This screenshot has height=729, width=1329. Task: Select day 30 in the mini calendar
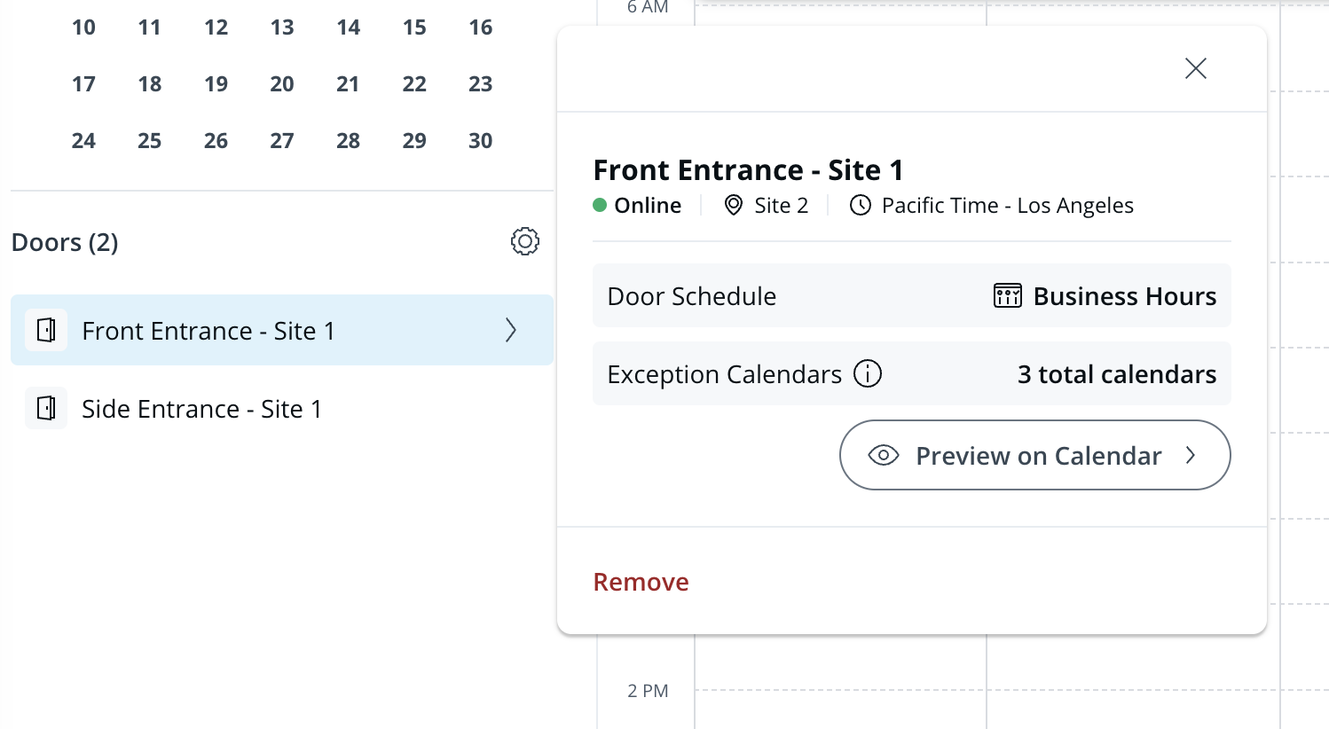point(480,141)
